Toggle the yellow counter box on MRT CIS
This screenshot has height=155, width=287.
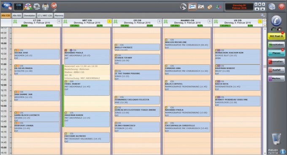109,21
